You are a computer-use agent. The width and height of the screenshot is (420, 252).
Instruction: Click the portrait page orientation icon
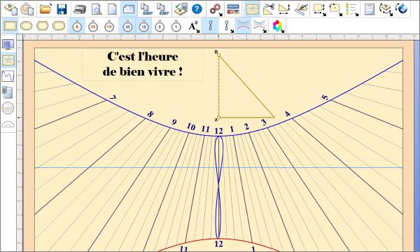(x=112, y=9)
